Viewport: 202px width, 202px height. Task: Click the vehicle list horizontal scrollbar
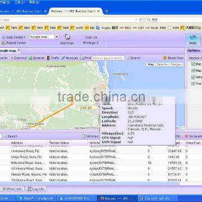click(90, 183)
